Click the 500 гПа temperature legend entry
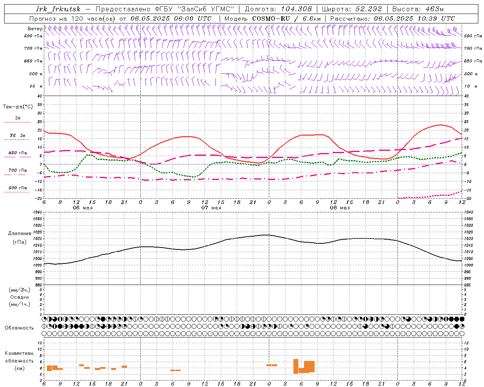 click(18, 188)
